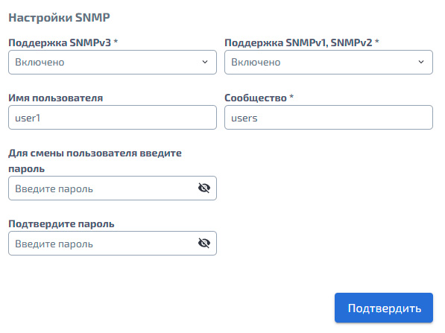Viewport: 445px width, 333px height.
Task: Show password in the Подтвердите пароль field
Action: click(204, 243)
